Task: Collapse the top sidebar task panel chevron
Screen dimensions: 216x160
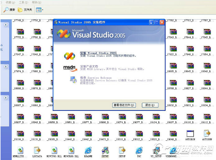Action: (6, 25)
